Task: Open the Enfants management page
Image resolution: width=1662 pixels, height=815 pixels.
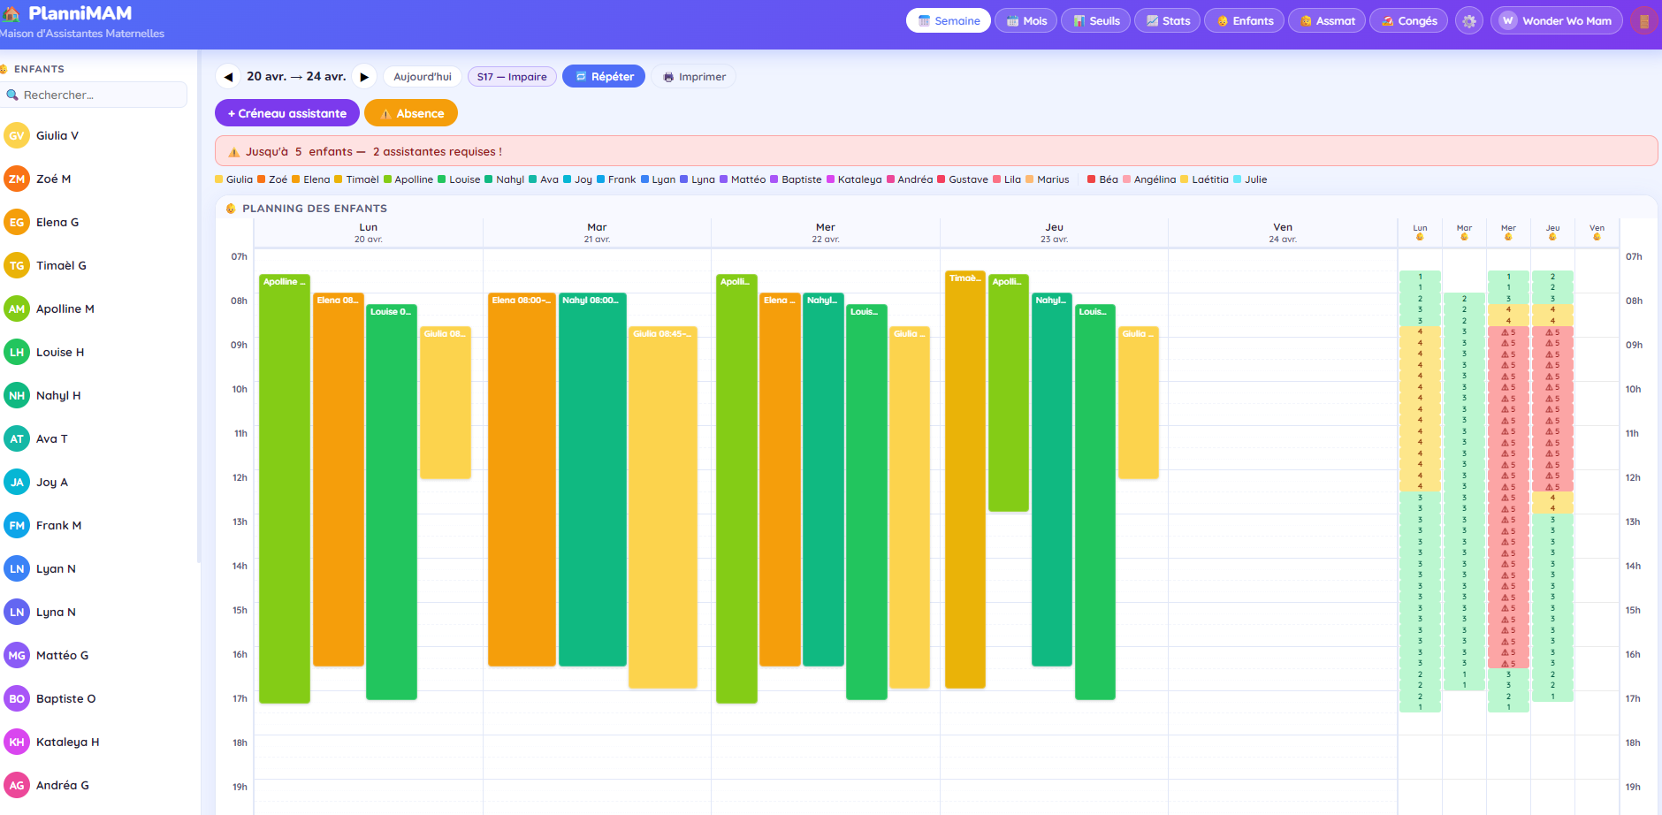Action: pos(1244,19)
